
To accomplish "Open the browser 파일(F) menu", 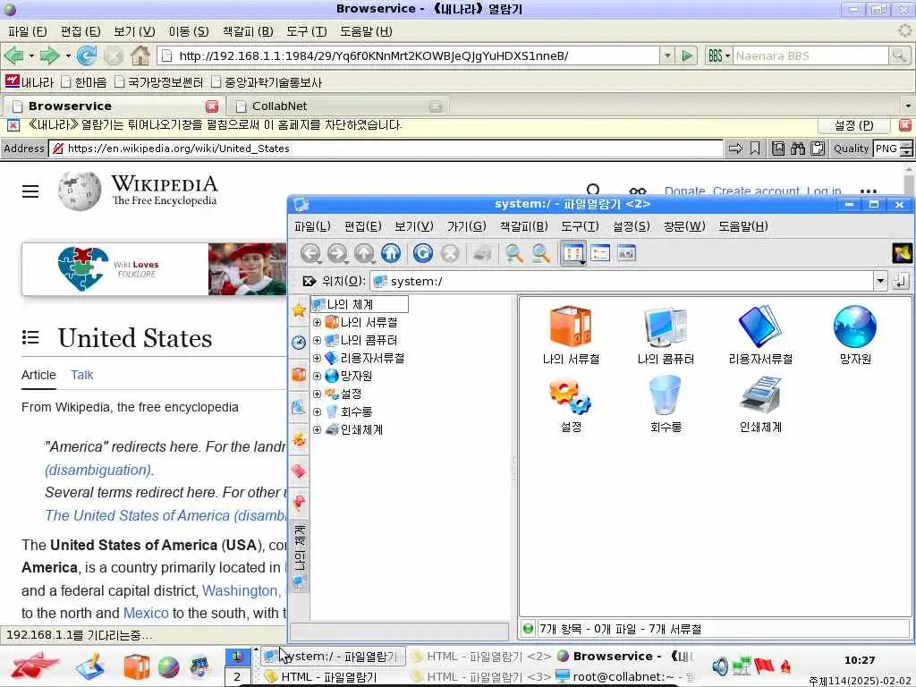I will [x=28, y=31].
